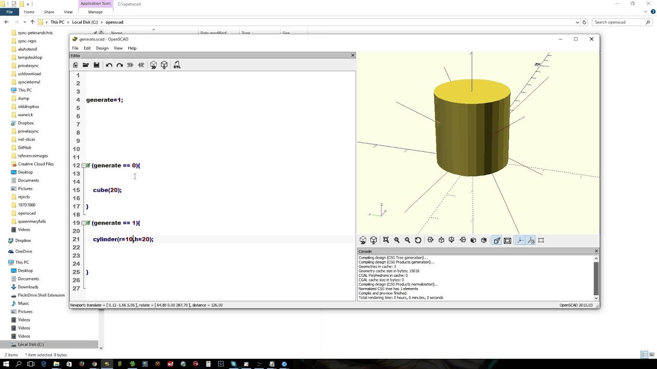Open the Home tab in File Explorer
Image resolution: width=657 pixels, height=369 pixels.
[29, 12]
